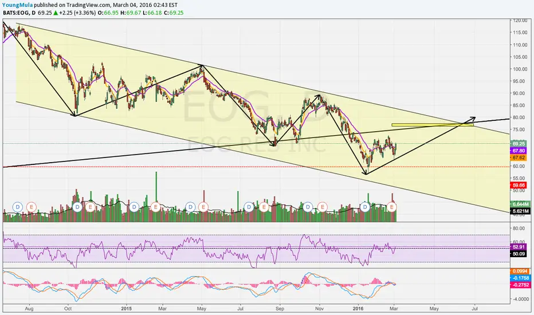Click the dividend D marker after Jul 2015

coord(249,207)
